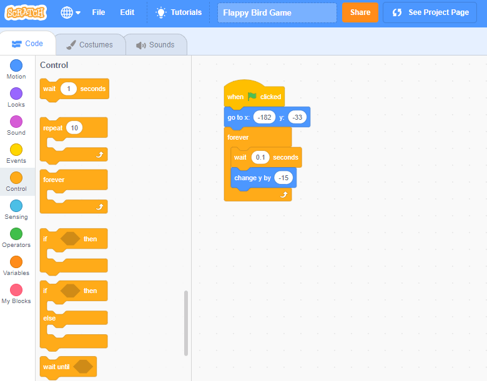The image size is (487, 381).
Task: Select the My Blocks category circle
Action: [16, 290]
